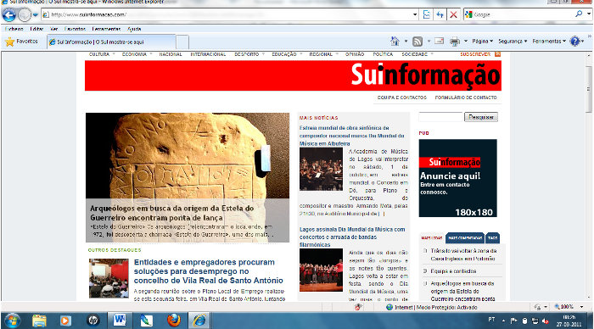Open Microsoft Word from the taskbar
The width and height of the screenshot is (594, 329).
point(120,321)
